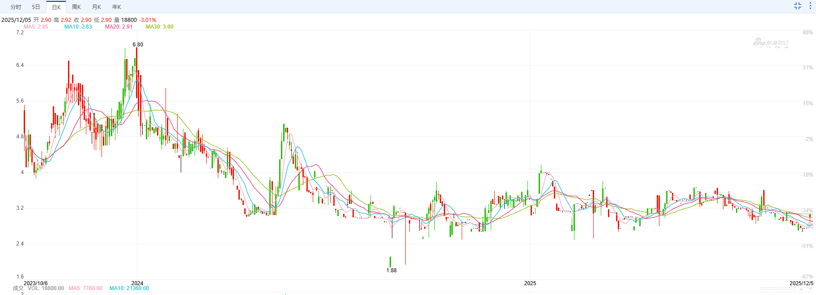Click the 成交 volume panel label
816x295 pixels.
(x=18, y=288)
